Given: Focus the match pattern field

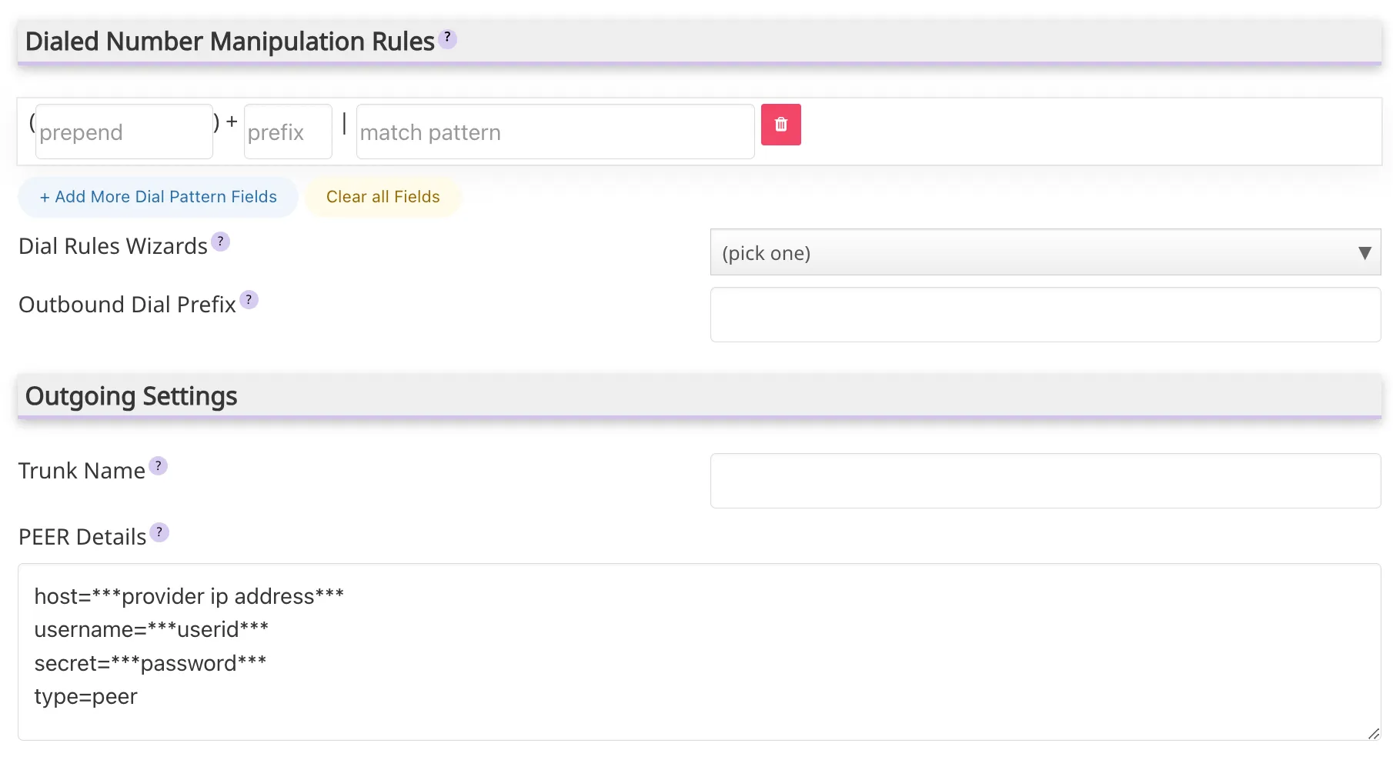Looking at the screenshot, I should [554, 132].
